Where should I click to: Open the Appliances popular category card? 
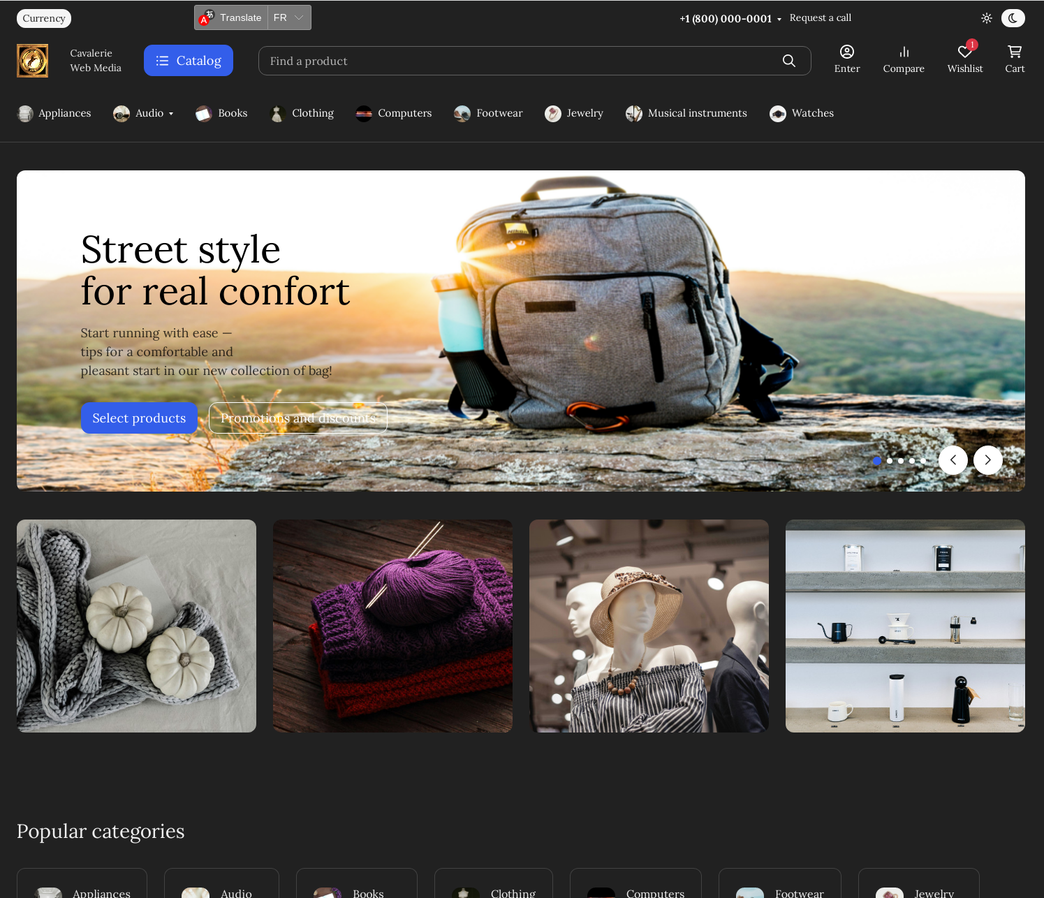tap(82, 883)
